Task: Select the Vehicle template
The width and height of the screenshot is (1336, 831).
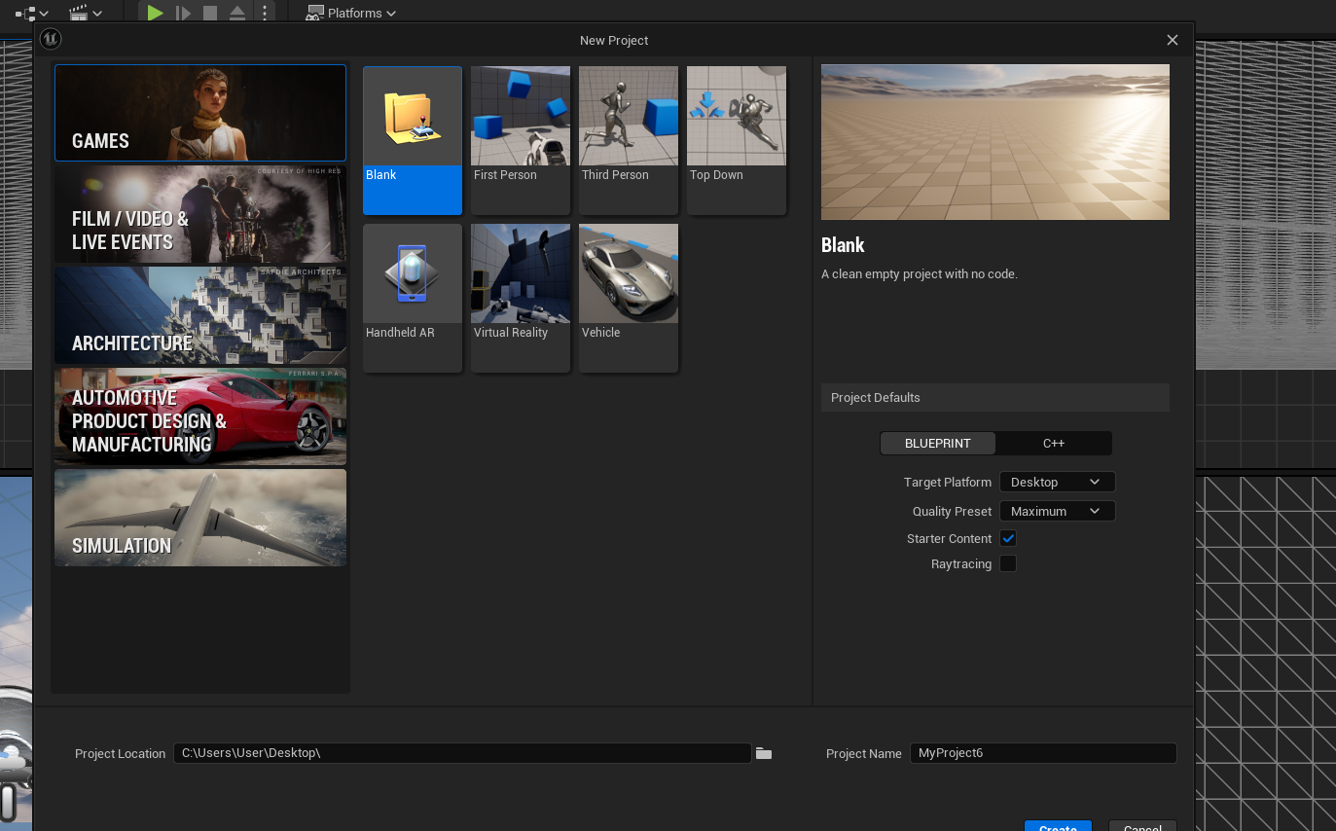Action: click(x=629, y=298)
